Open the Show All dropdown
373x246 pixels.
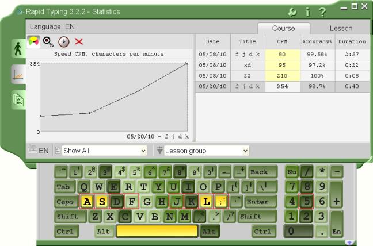click(104, 151)
